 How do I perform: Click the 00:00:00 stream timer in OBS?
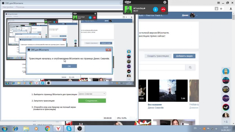click(108, 118)
